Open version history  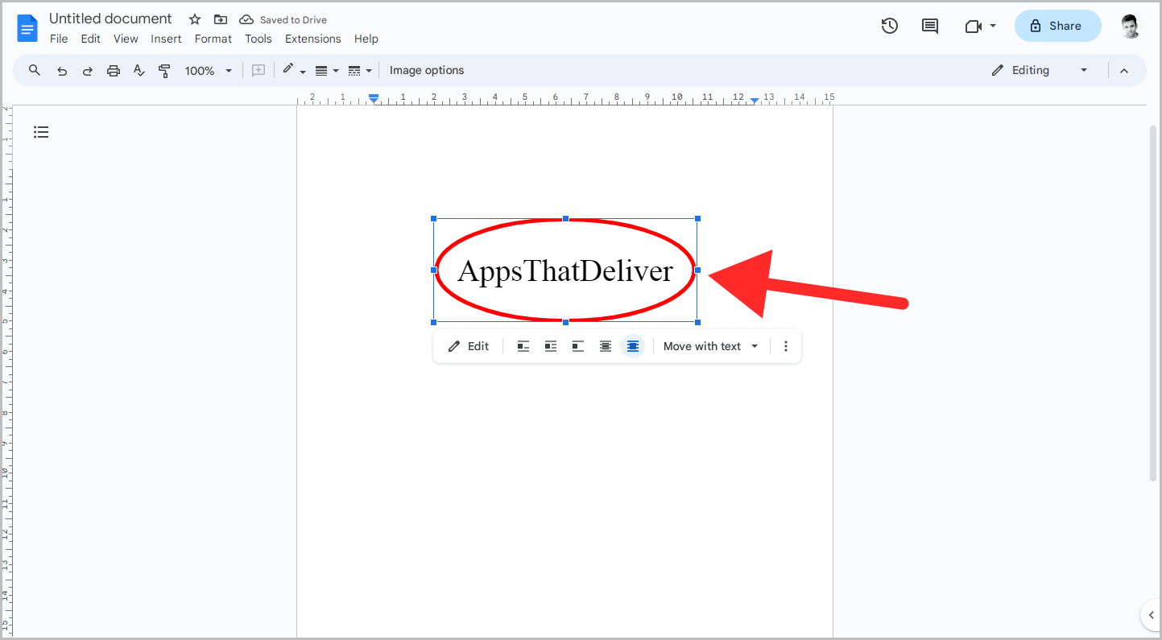(x=890, y=26)
